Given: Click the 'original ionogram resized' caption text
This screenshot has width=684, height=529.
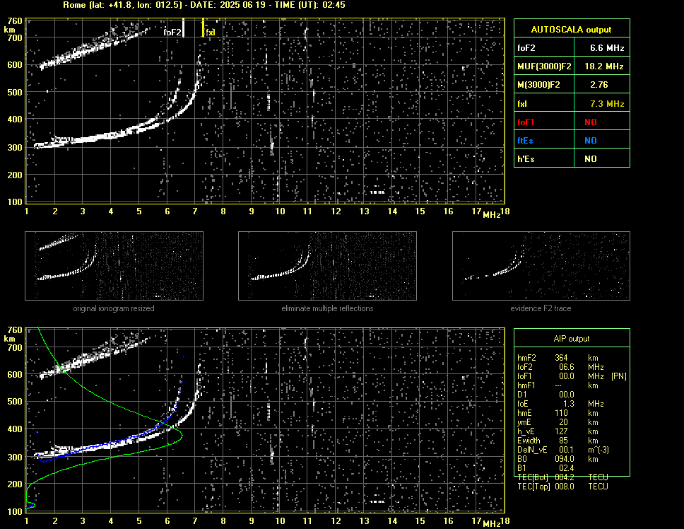Looking at the screenshot, I should tap(114, 308).
